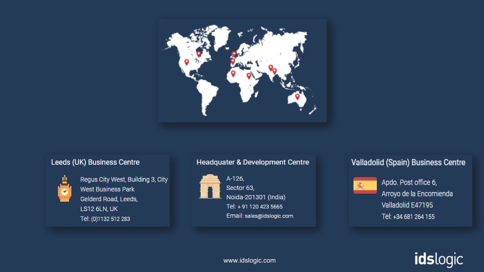
Task: Click the 'West Business Park' text line
Action: [107, 189]
